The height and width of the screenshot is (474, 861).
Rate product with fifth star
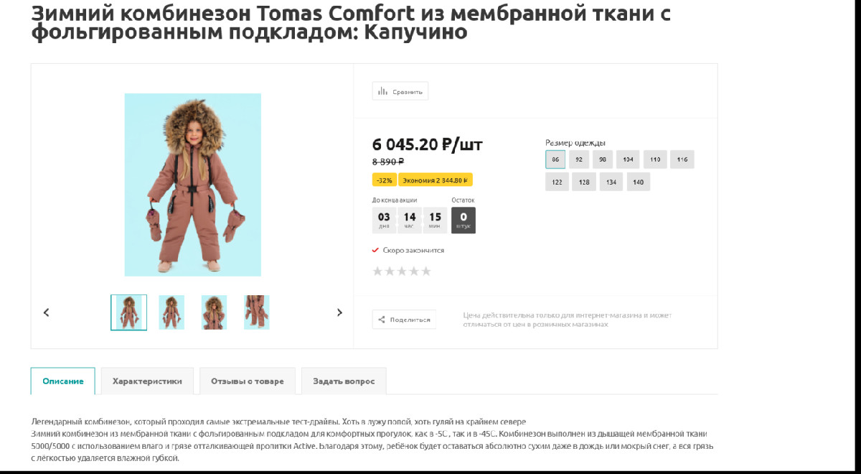coord(426,271)
